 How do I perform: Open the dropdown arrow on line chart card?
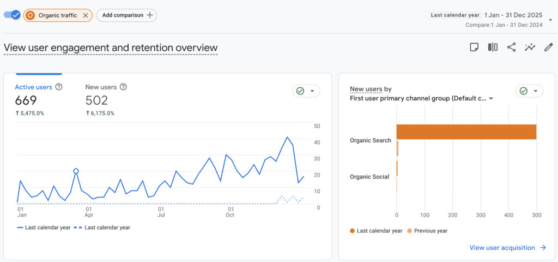312,91
